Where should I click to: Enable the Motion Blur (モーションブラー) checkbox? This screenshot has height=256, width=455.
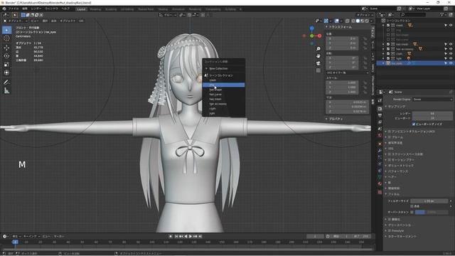390,160
